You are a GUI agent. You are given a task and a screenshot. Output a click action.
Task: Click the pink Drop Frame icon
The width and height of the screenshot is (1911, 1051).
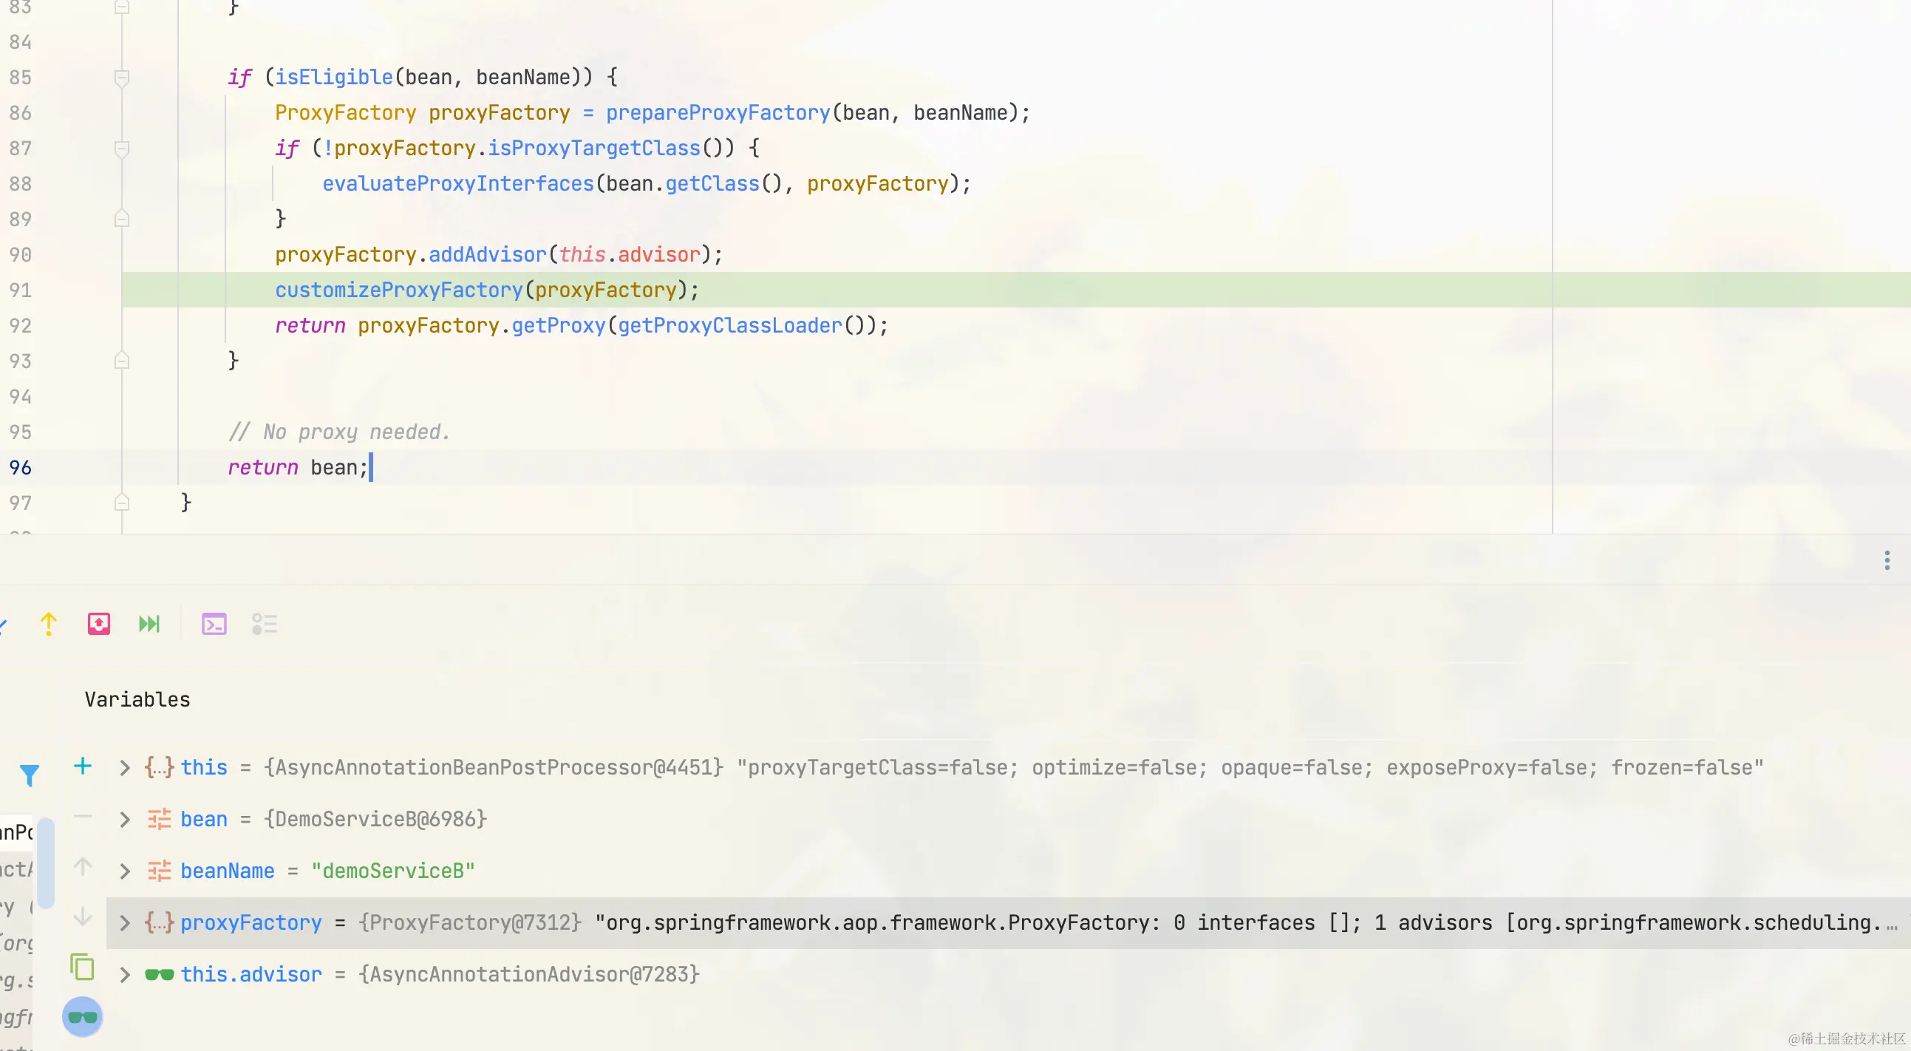(100, 623)
